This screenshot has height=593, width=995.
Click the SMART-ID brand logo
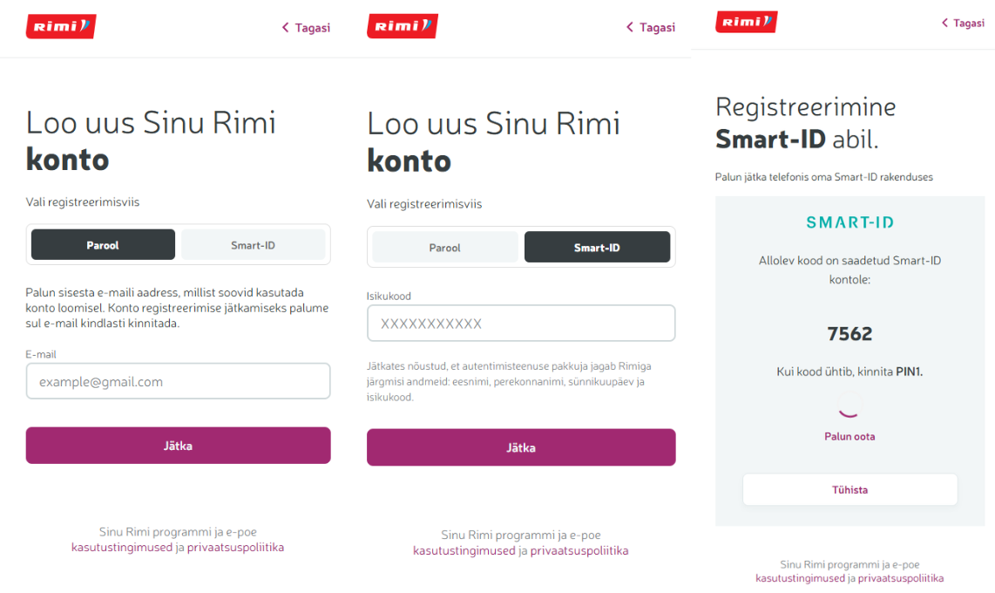(x=849, y=222)
